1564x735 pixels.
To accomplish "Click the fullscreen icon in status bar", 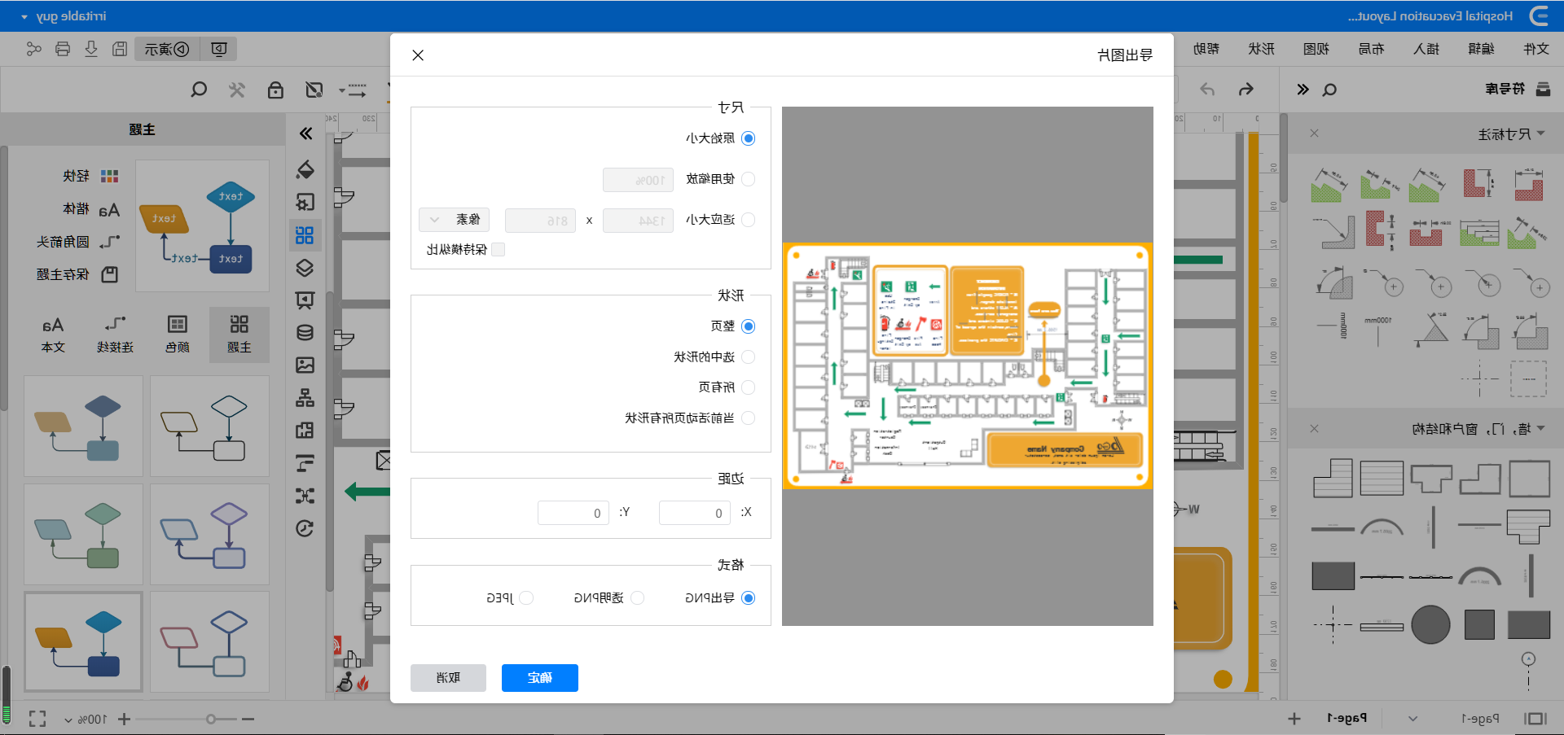I will click(x=37, y=719).
